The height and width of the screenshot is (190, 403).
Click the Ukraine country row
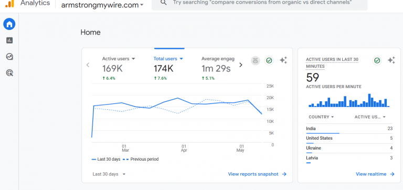click(349, 149)
